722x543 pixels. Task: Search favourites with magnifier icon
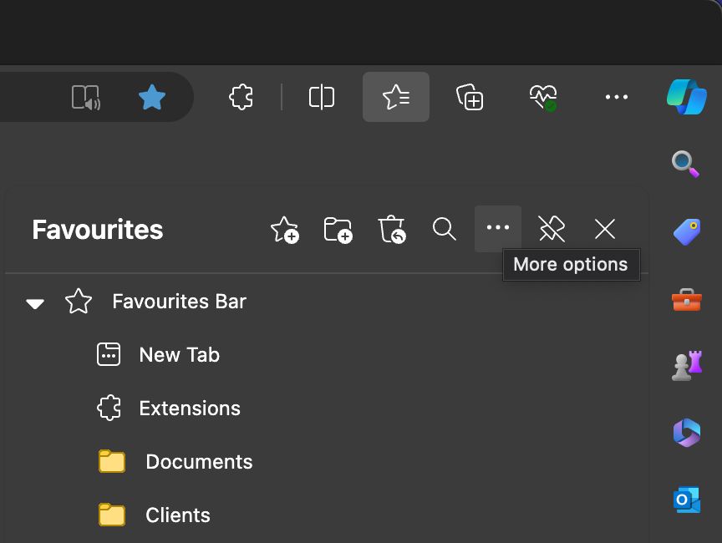(445, 229)
